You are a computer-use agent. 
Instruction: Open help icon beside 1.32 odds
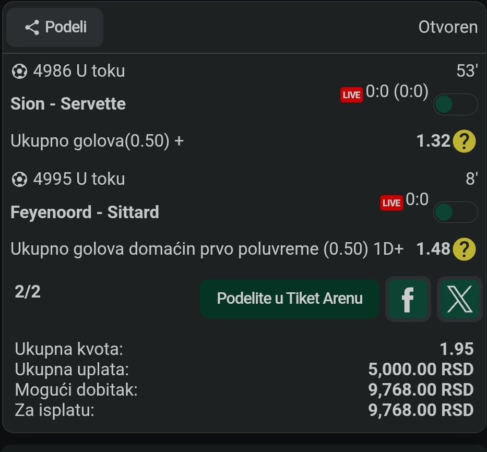click(x=464, y=141)
